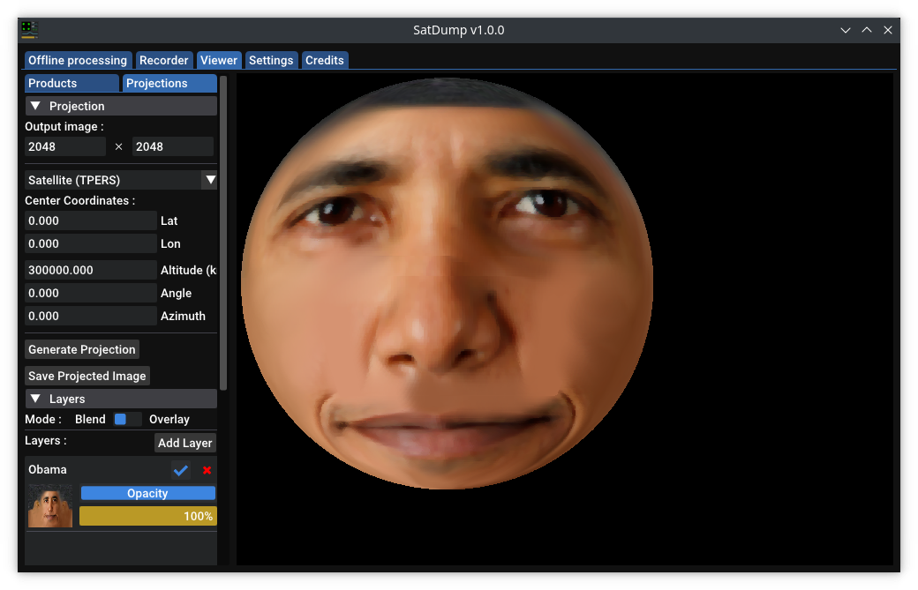918x590 pixels.
Task: Click the Angle input field
Action: [x=91, y=293]
